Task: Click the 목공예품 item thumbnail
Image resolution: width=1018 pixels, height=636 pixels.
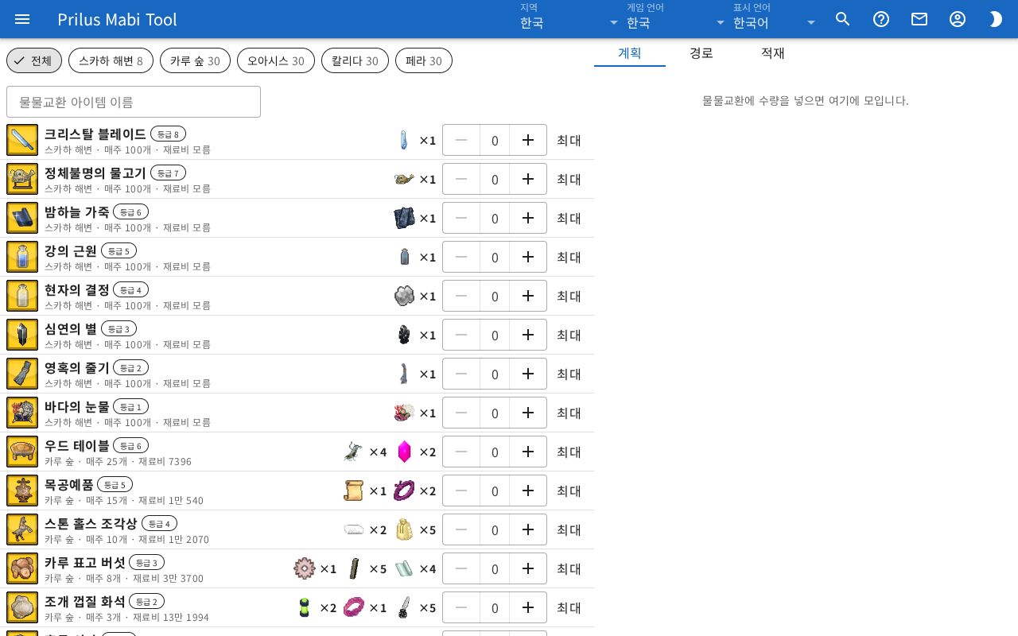Action: click(22, 491)
